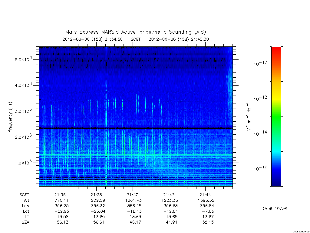Viewport: 310px width, 233px height.
Task: Click the SZA row label
Action: point(25,222)
